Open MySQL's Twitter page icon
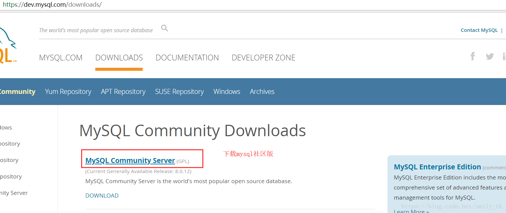Viewport: 506px width, 213px height. pos(490,56)
